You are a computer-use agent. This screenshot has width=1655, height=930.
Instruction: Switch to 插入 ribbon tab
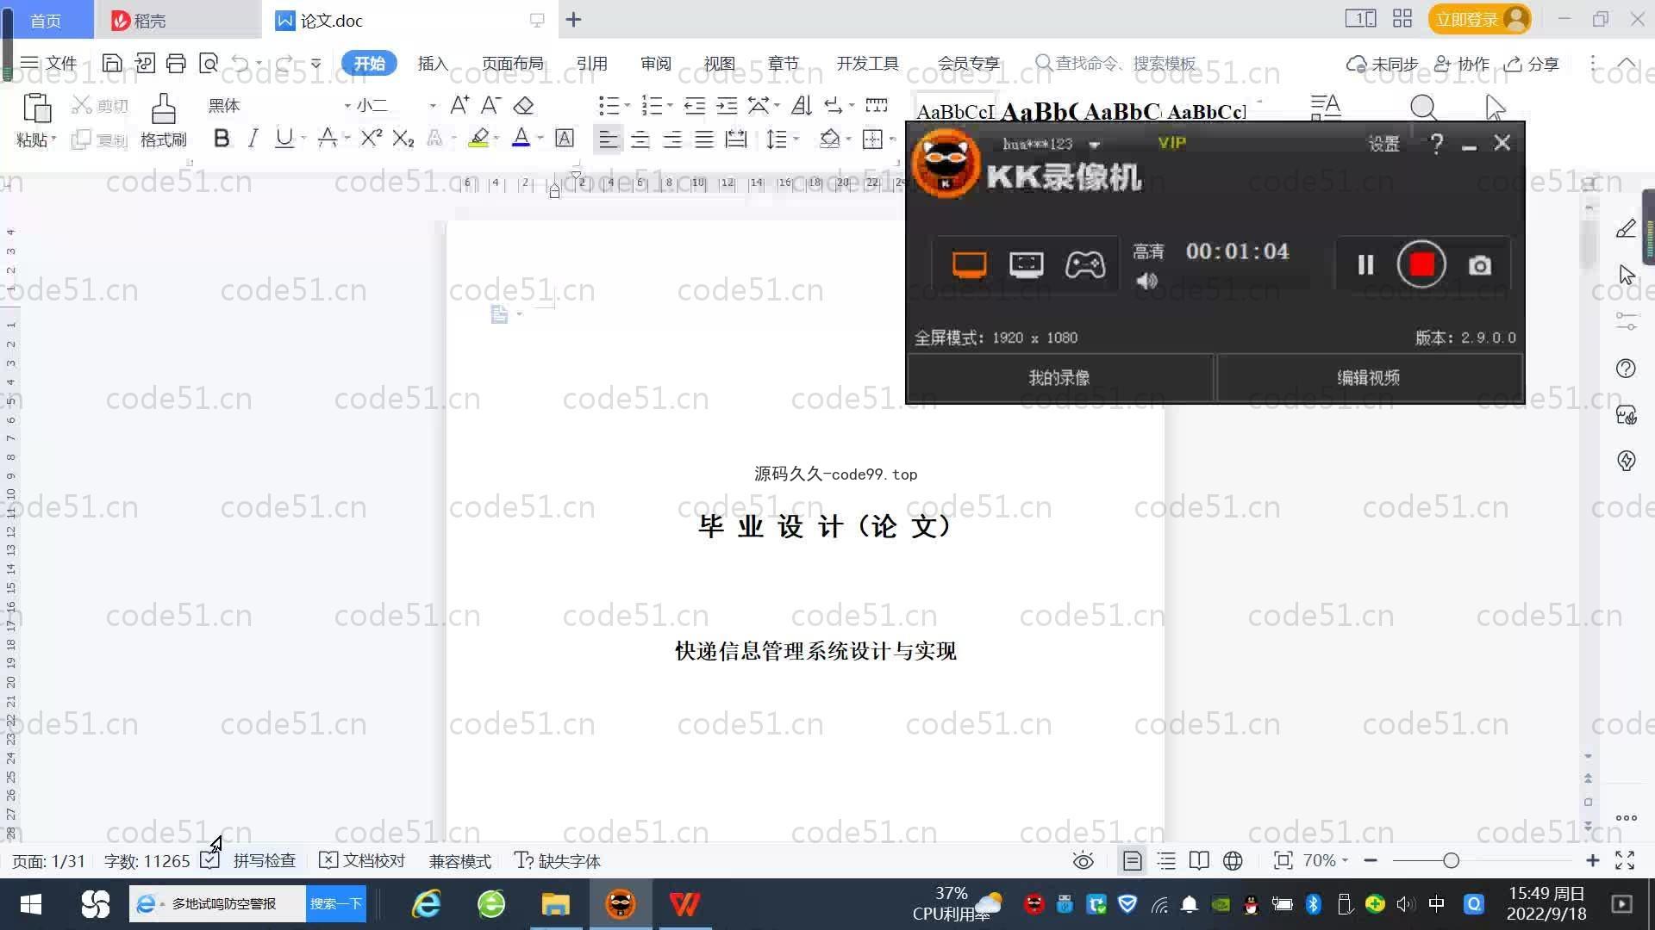pos(433,63)
